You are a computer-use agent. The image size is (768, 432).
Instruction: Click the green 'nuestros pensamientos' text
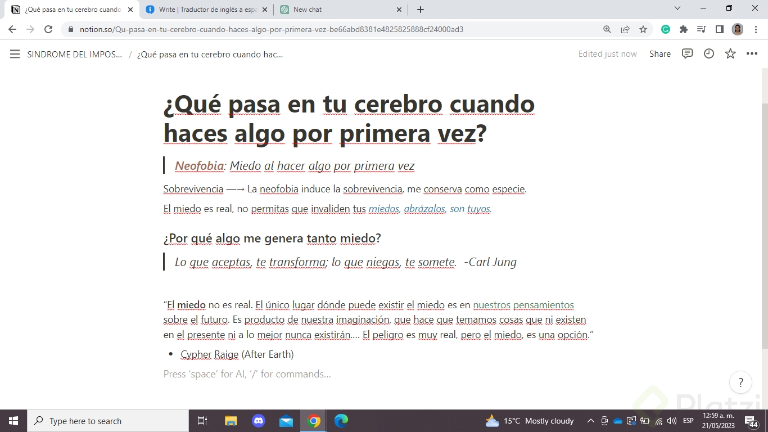tap(523, 305)
